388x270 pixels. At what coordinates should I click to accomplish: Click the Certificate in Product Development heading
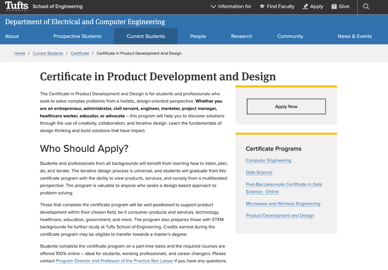[x=158, y=77]
